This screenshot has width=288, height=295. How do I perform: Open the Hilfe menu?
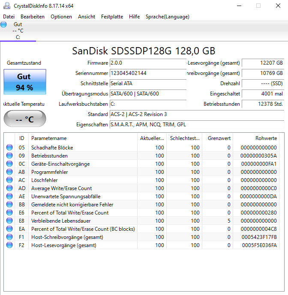134,17
